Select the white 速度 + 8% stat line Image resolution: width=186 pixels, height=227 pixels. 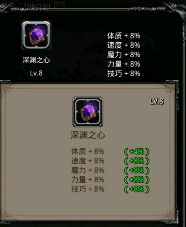124,45
